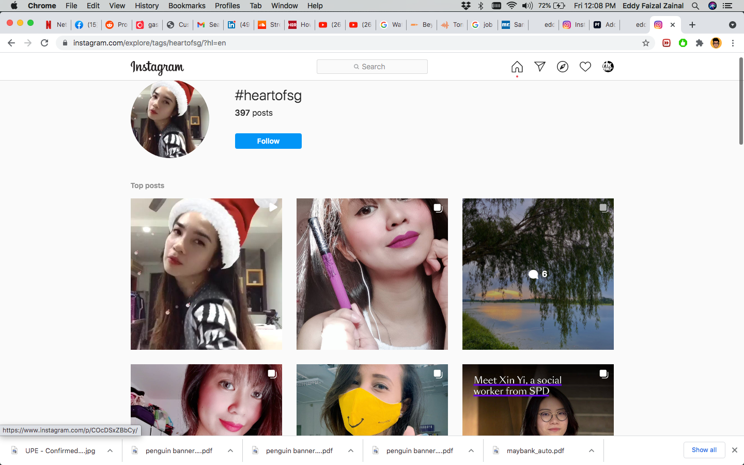Open a new tab with plus button
Screen dimensions: 744x465
pos(692,25)
